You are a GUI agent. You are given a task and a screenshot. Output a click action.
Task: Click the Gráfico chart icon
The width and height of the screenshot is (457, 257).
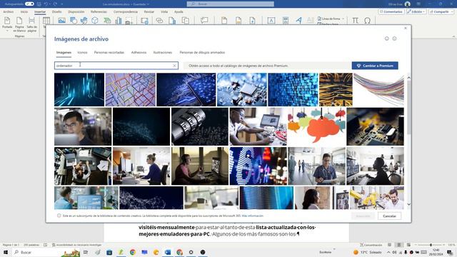119,21
